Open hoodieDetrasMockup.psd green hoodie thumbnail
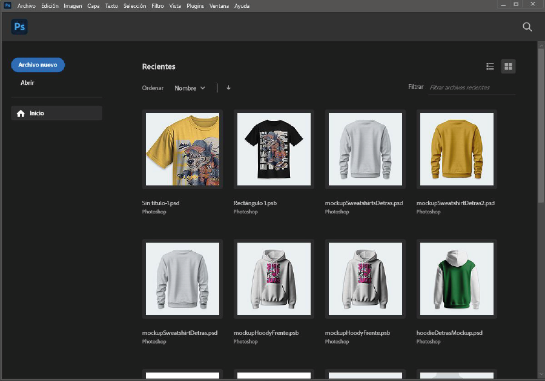This screenshot has width=545, height=381. point(457,279)
